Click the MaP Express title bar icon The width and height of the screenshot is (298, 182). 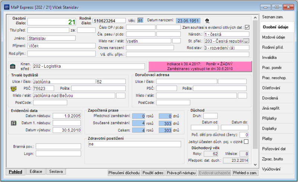pyautogui.click(x=7, y=7)
